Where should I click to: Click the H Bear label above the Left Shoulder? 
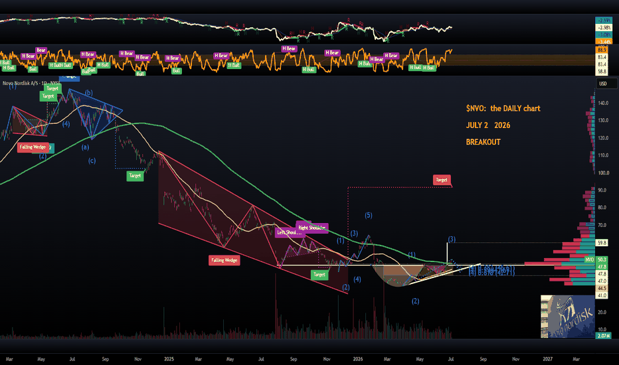coord(289,48)
